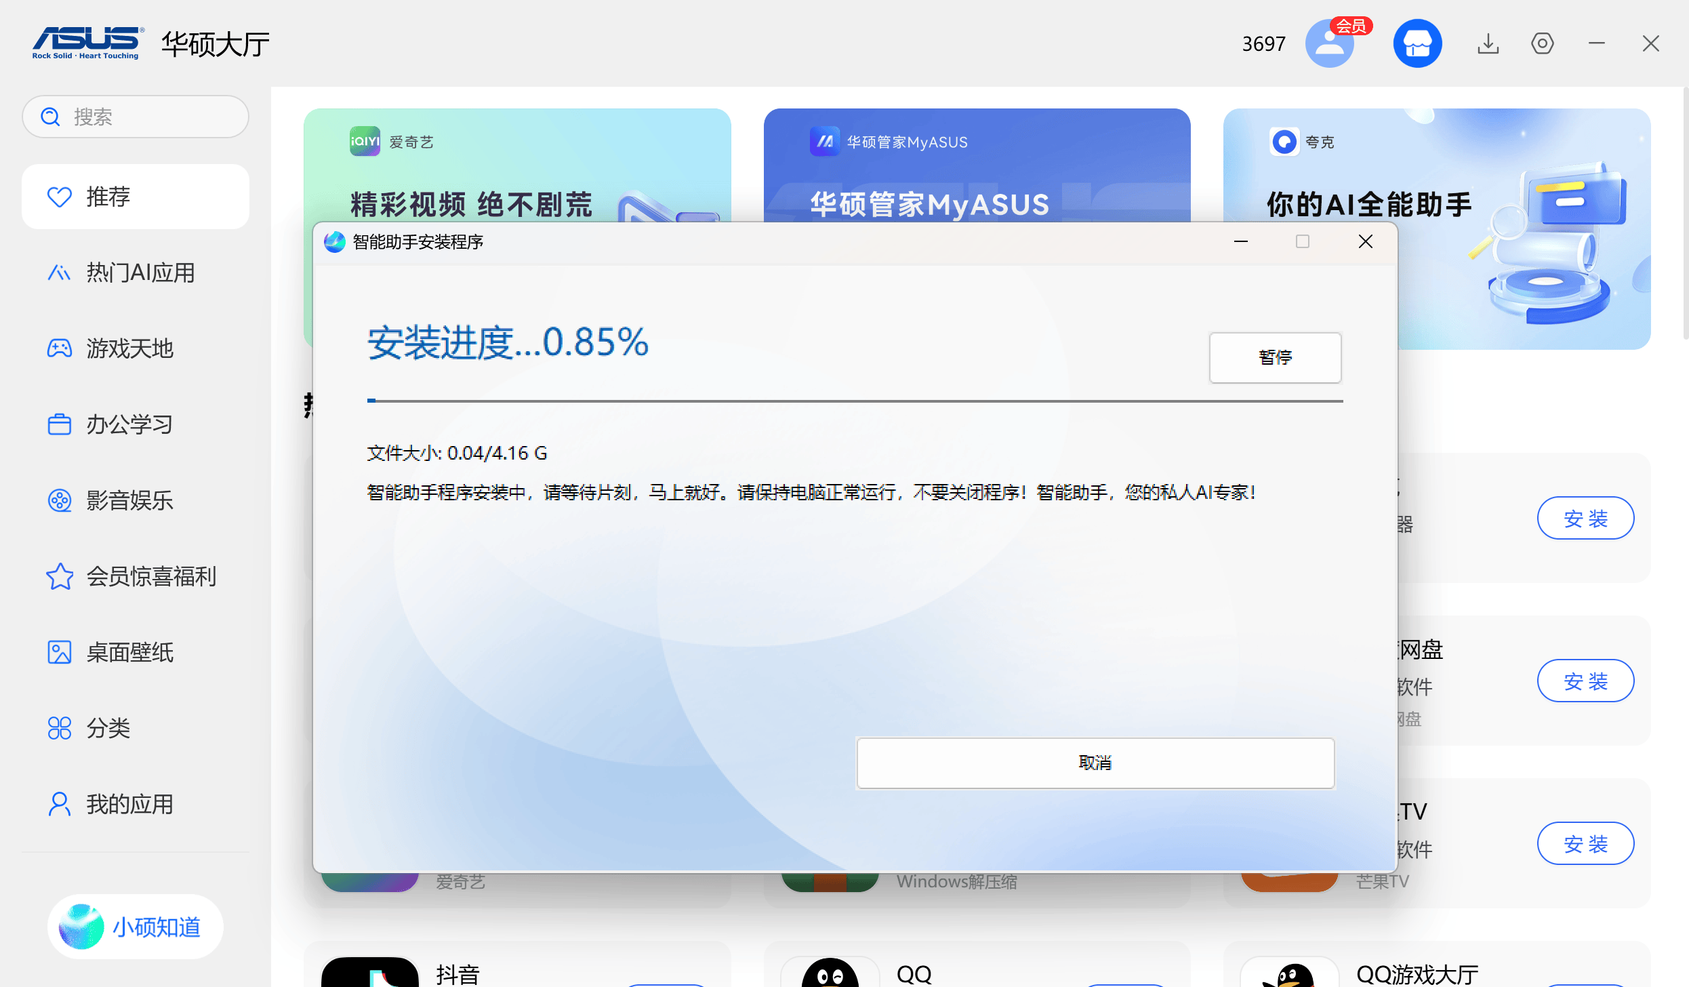Click the installation progress bar
The width and height of the screenshot is (1689, 987).
tap(854, 401)
